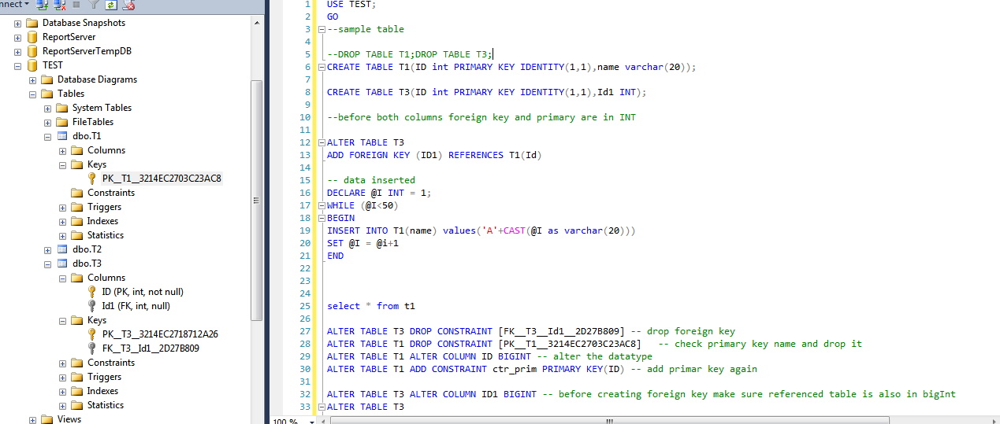
Task: Select the ID (PK, int, not null) column
Action: (x=143, y=292)
